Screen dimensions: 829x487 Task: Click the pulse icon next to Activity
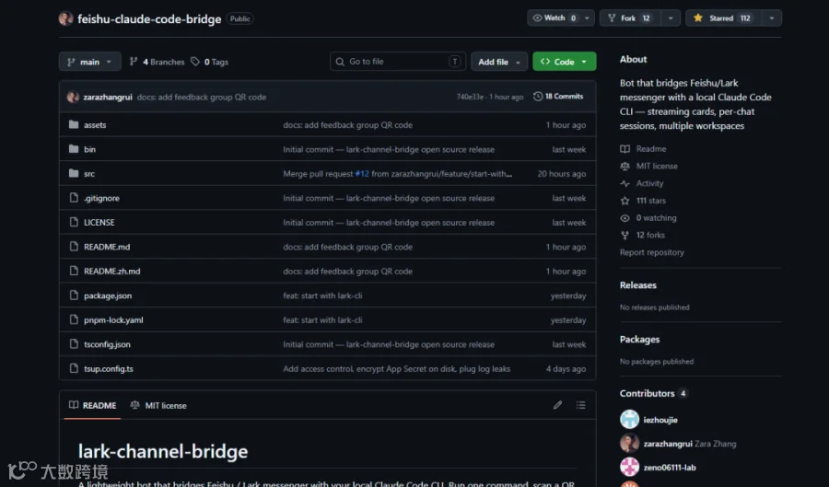coord(625,183)
